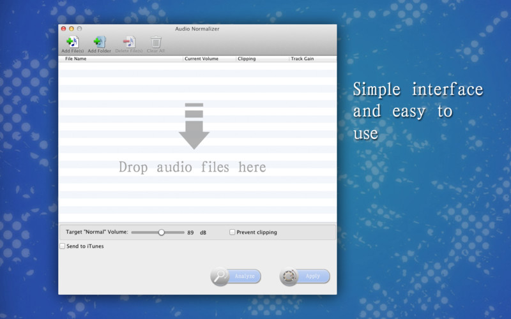Click the Target "Normal" Volume label
511x319 pixels.
pos(97,232)
